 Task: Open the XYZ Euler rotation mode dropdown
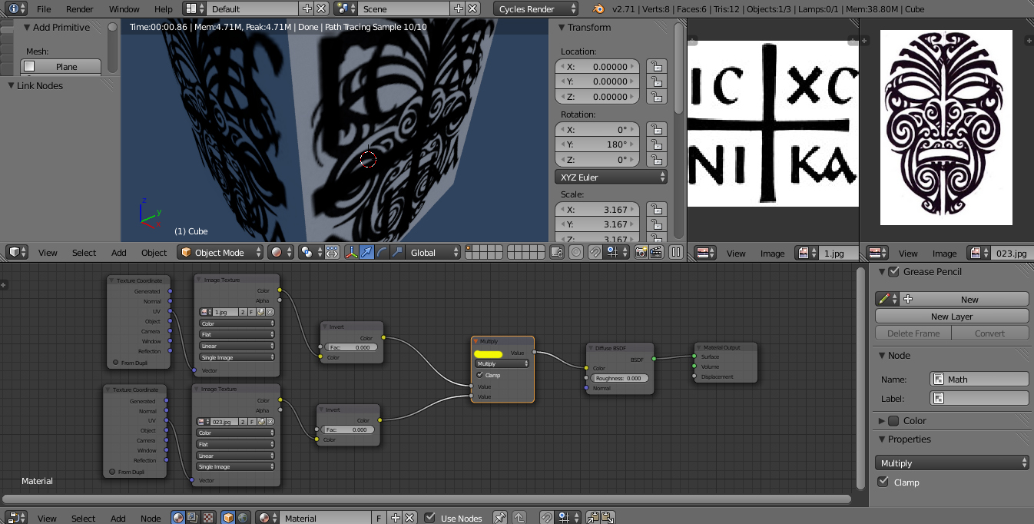611,177
